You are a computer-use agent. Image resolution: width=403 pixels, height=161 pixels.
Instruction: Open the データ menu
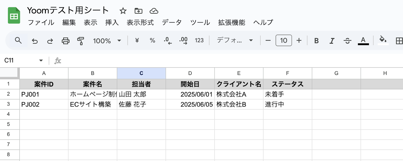pos(172,22)
